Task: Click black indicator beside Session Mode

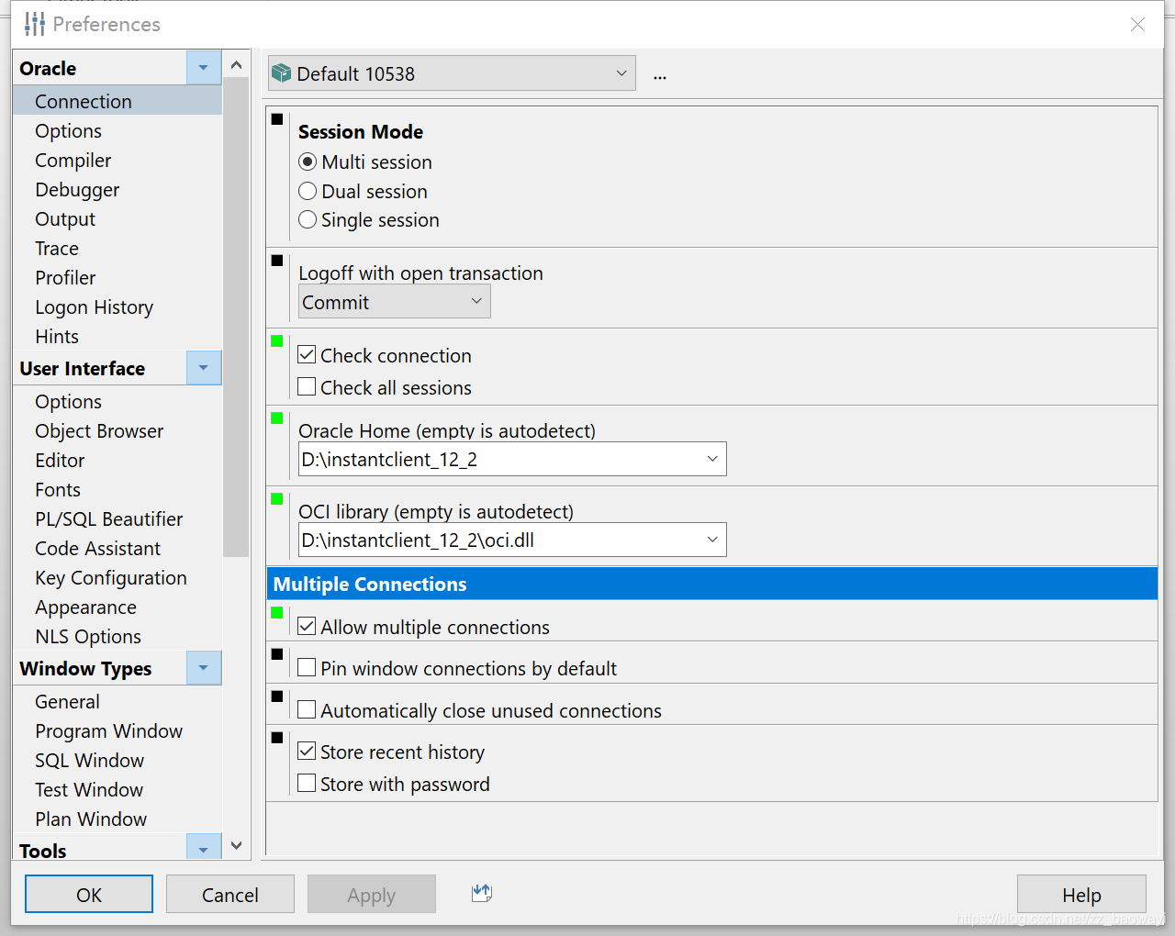Action: tap(277, 119)
